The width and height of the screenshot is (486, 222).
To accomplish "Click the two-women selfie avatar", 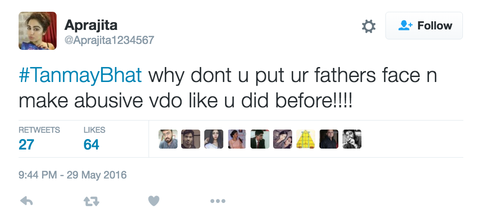I will [x=283, y=140].
